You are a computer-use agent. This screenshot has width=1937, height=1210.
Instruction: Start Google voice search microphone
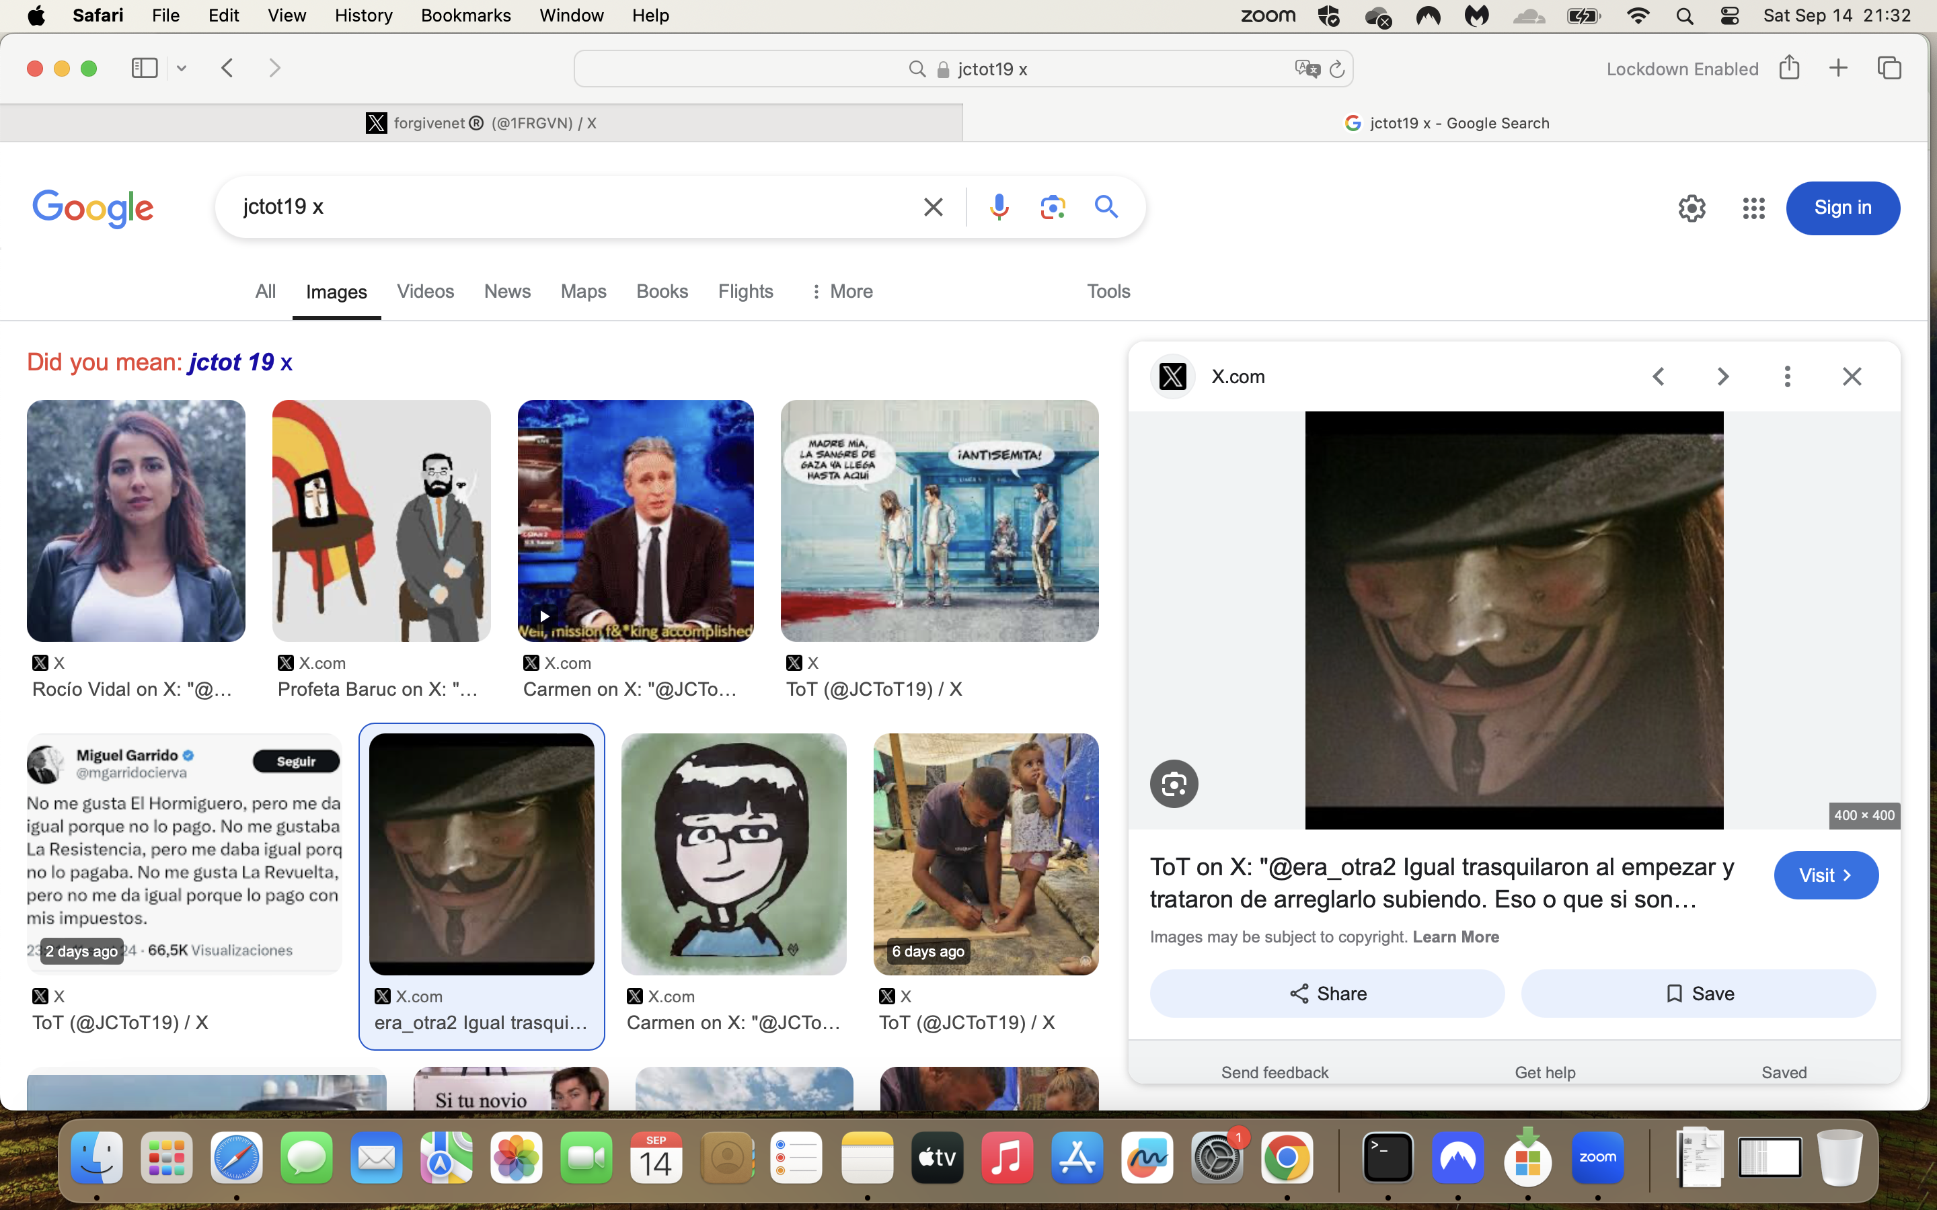click(998, 207)
